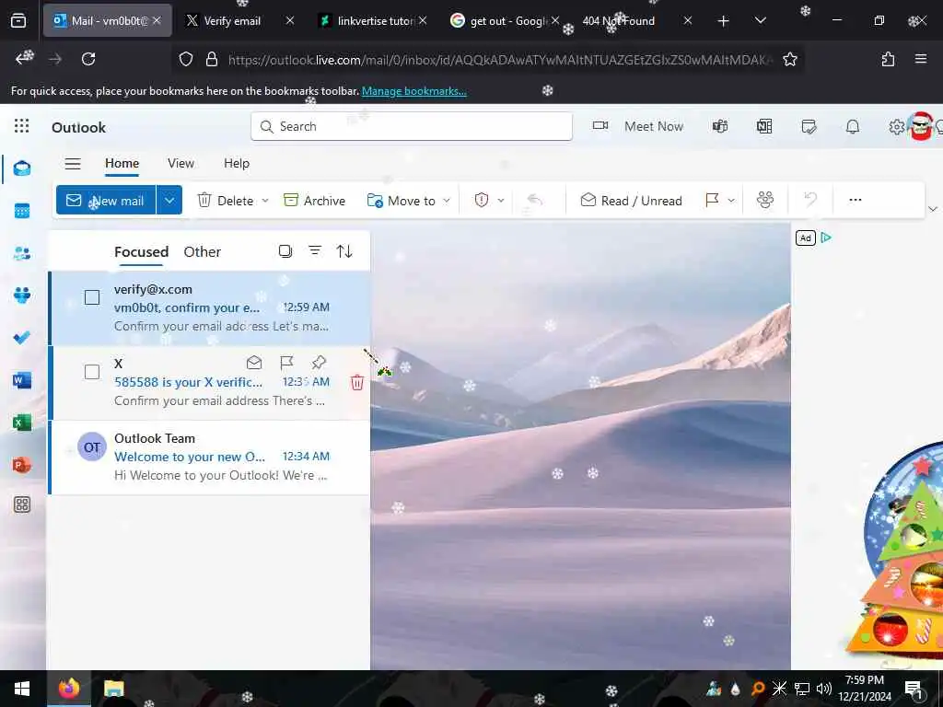Viewport: 943px width, 707px height.
Task: Open To Do checkmark in sidebar
Action: point(22,338)
